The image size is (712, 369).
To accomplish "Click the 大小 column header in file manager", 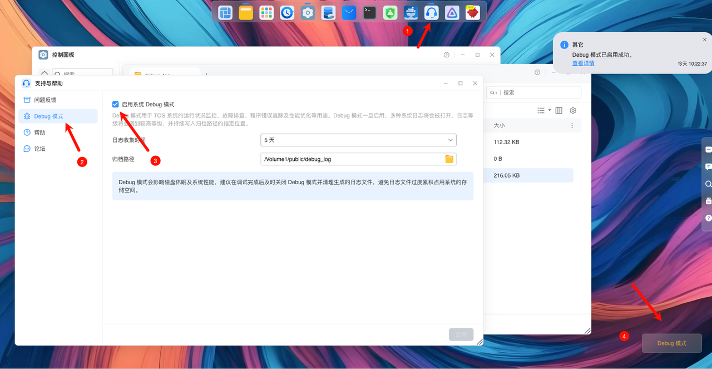I will click(x=500, y=126).
